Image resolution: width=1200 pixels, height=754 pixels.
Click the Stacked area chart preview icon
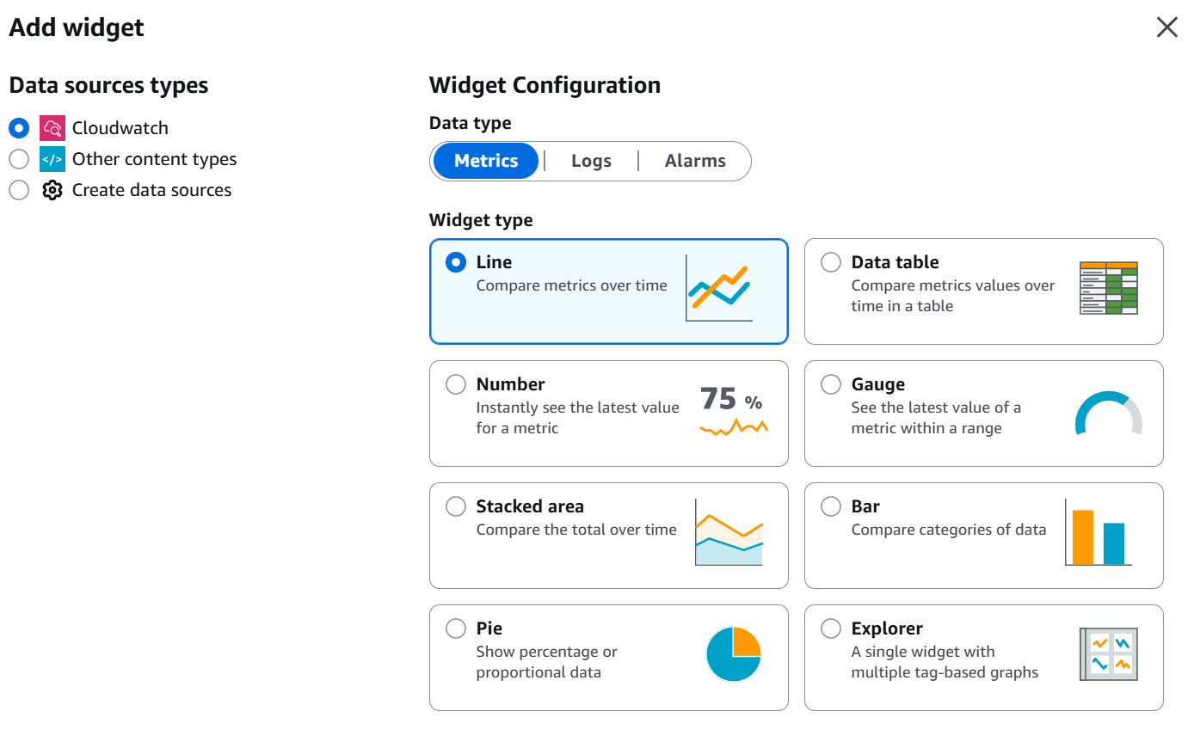coord(730,535)
